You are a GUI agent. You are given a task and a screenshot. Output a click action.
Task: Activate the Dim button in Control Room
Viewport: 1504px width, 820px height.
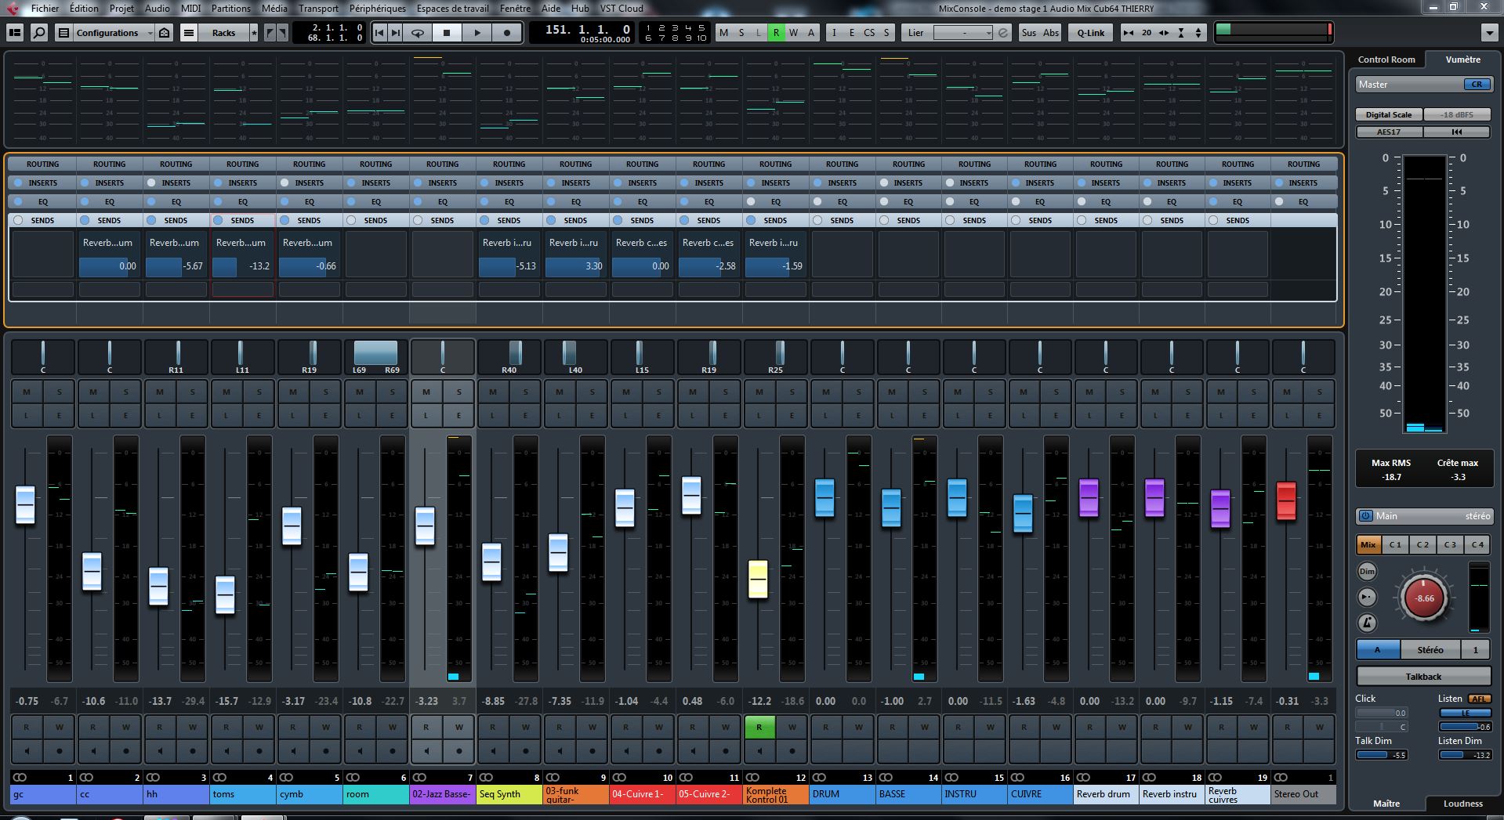(x=1367, y=572)
